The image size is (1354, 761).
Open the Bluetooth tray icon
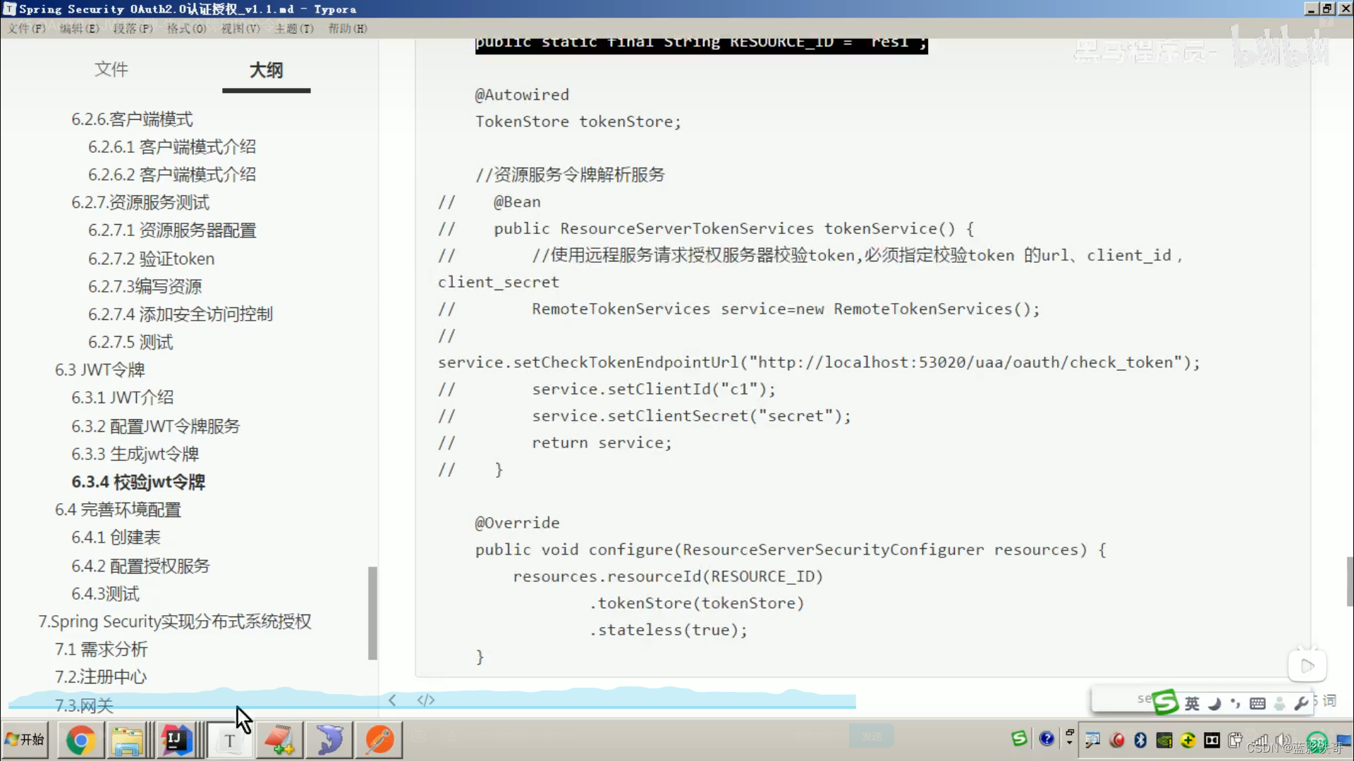(x=1140, y=740)
